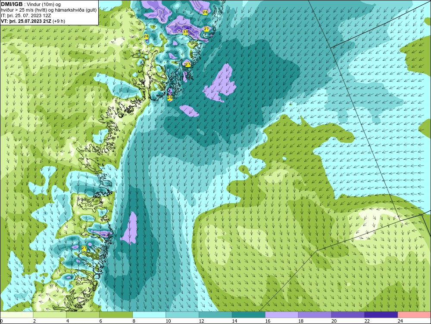Viewport: 431px width, 324px height.
Task: Click the legend scale value 0
Action: point(1,321)
